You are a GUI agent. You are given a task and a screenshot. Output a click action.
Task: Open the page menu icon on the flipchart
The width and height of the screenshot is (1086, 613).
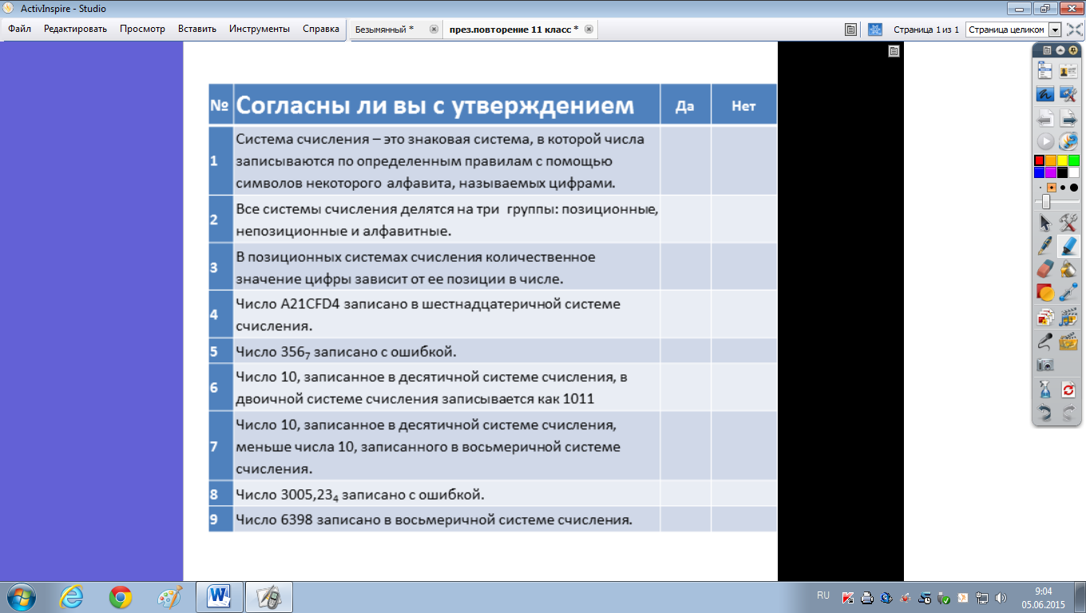[x=894, y=51]
